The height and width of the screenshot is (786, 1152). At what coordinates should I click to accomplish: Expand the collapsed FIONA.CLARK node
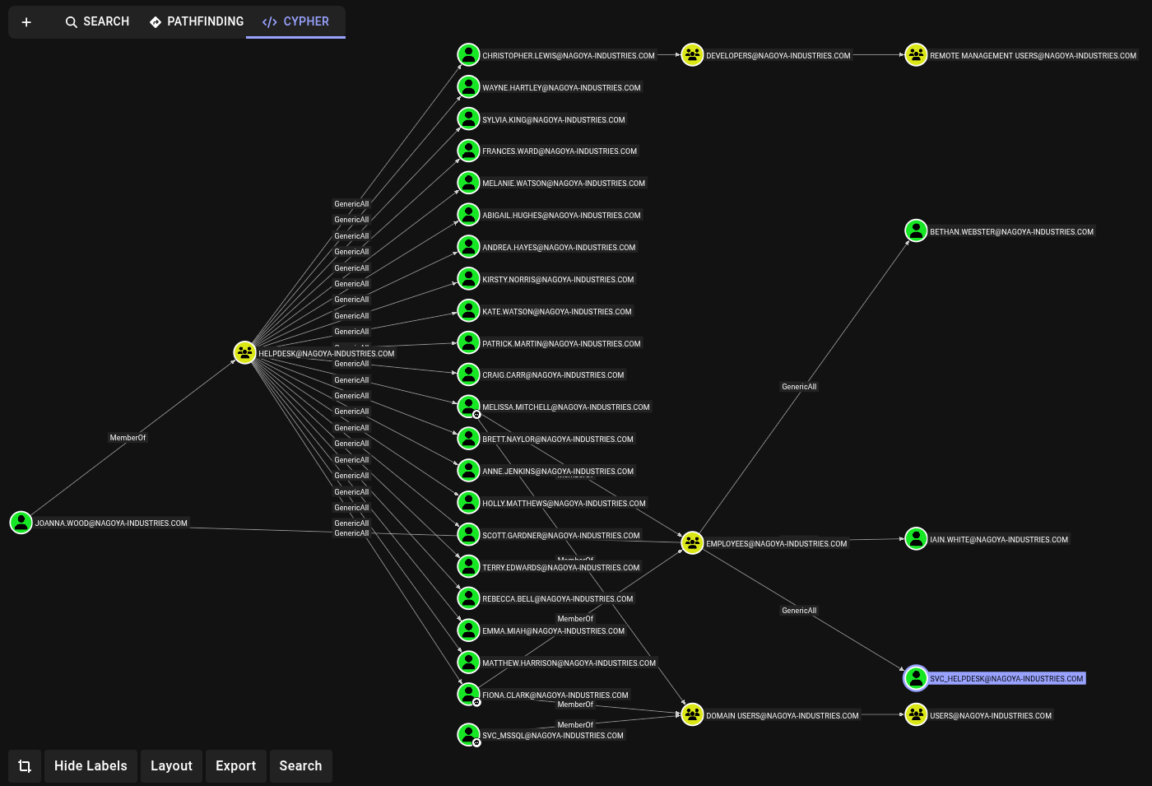(x=476, y=703)
